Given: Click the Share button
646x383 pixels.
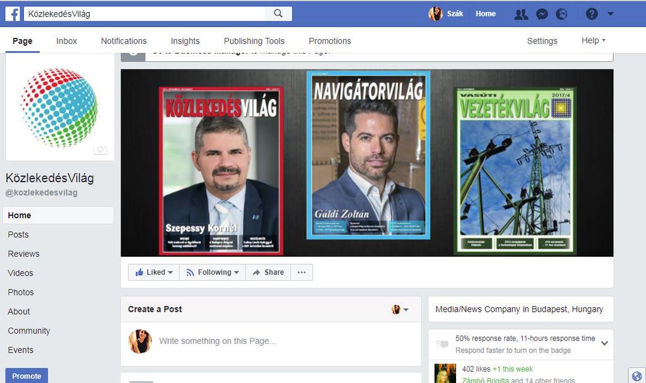Looking at the screenshot, I should [x=268, y=272].
